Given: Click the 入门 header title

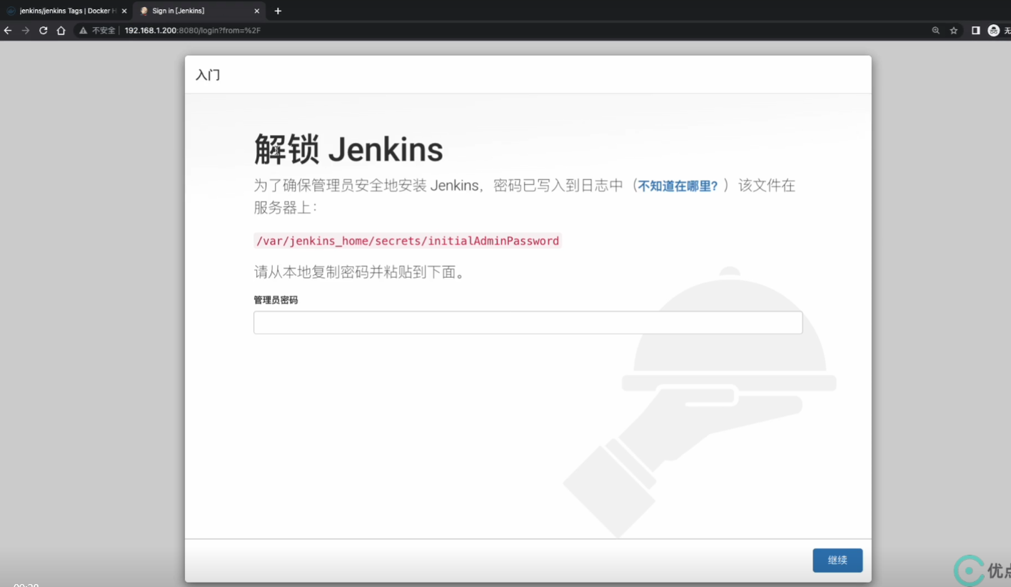Looking at the screenshot, I should pyautogui.click(x=208, y=75).
